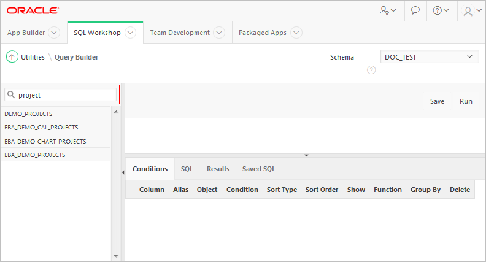Click the Schema help question mark icon
Screen dimensions: 486x262
point(371,70)
